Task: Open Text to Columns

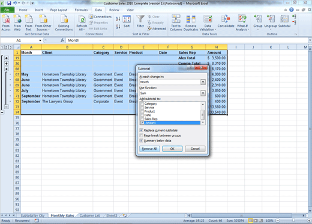Action: [176, 23]
